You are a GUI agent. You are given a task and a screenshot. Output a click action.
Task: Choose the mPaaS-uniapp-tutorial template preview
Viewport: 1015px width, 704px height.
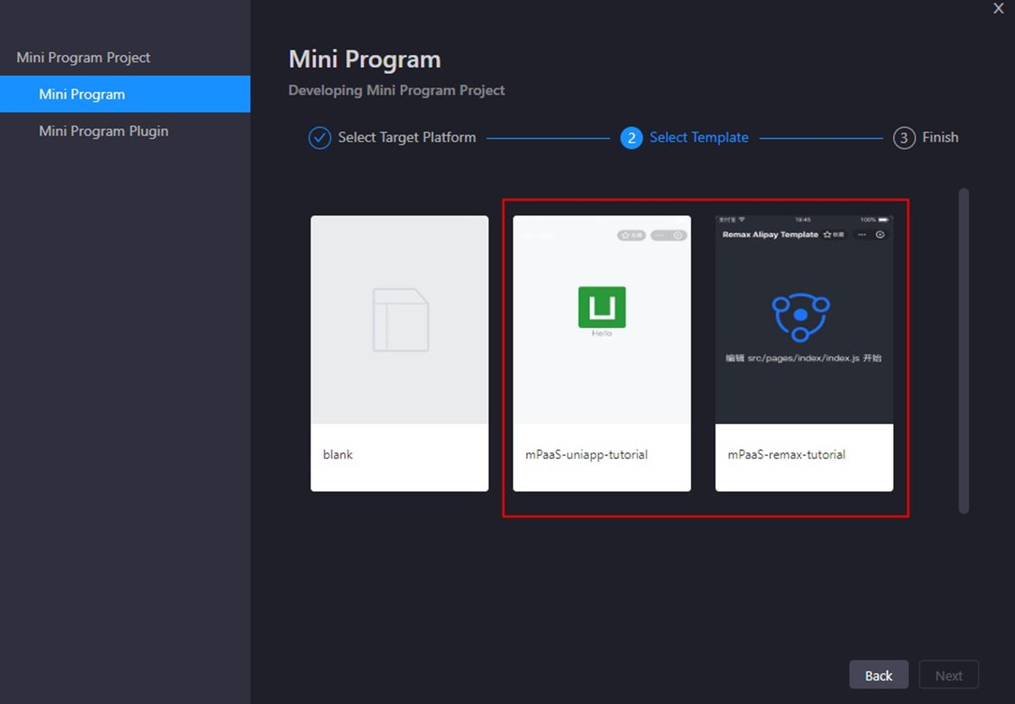[x=602, y=320]
